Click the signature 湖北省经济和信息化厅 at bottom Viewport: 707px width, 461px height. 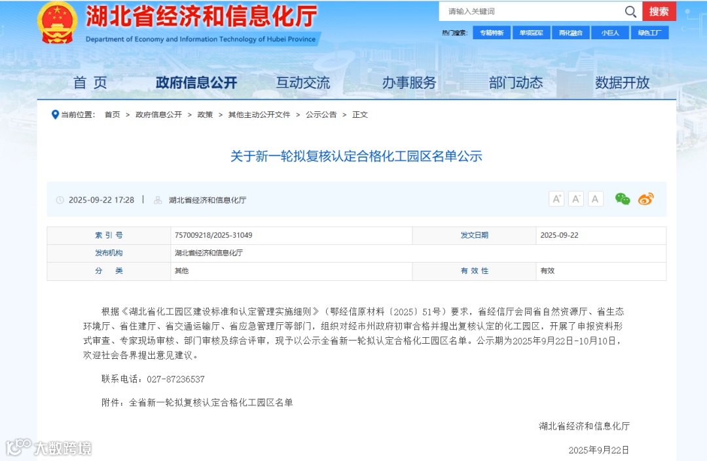pos(585,426)
